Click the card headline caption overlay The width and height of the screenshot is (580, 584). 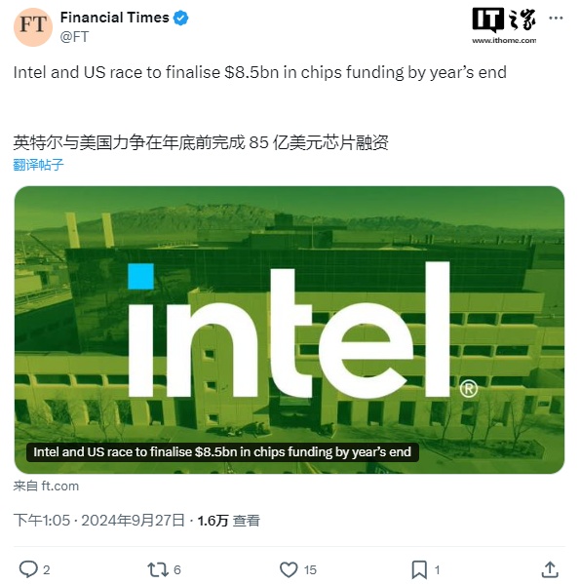pyautogui.click(x=222, y=451)
